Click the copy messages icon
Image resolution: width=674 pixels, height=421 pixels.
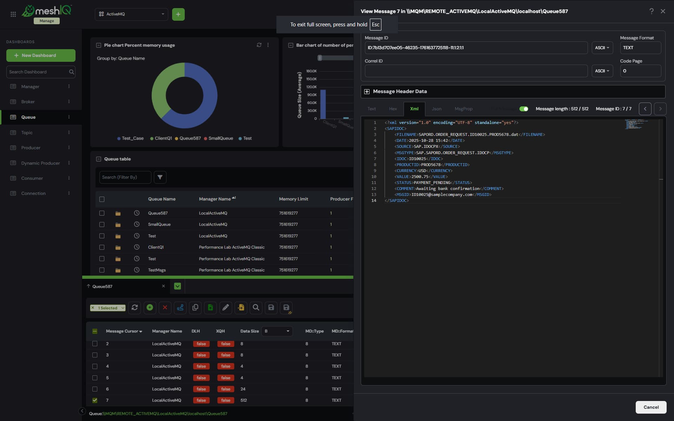coord(195,308)
